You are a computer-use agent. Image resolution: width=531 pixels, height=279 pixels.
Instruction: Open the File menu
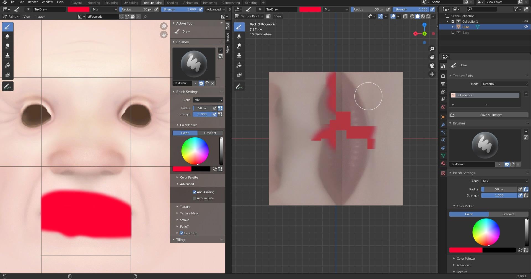(12, 2)
